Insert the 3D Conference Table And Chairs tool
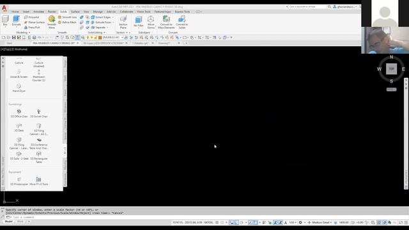The height and width of the screenshot is (230, 409). [x=39, y=144]
